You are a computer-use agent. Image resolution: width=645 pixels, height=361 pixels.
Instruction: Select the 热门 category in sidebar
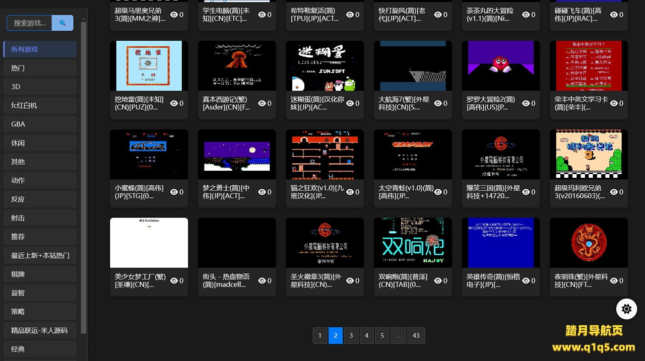tap(40, 68)
